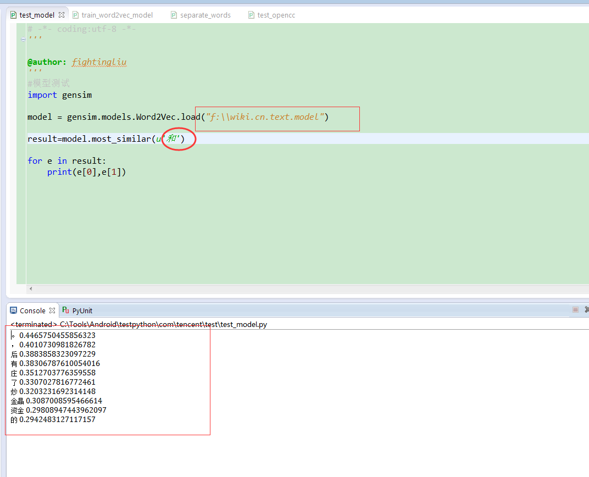Click the @author fightingliu line

pyautogui.click(x=77, y=62)
